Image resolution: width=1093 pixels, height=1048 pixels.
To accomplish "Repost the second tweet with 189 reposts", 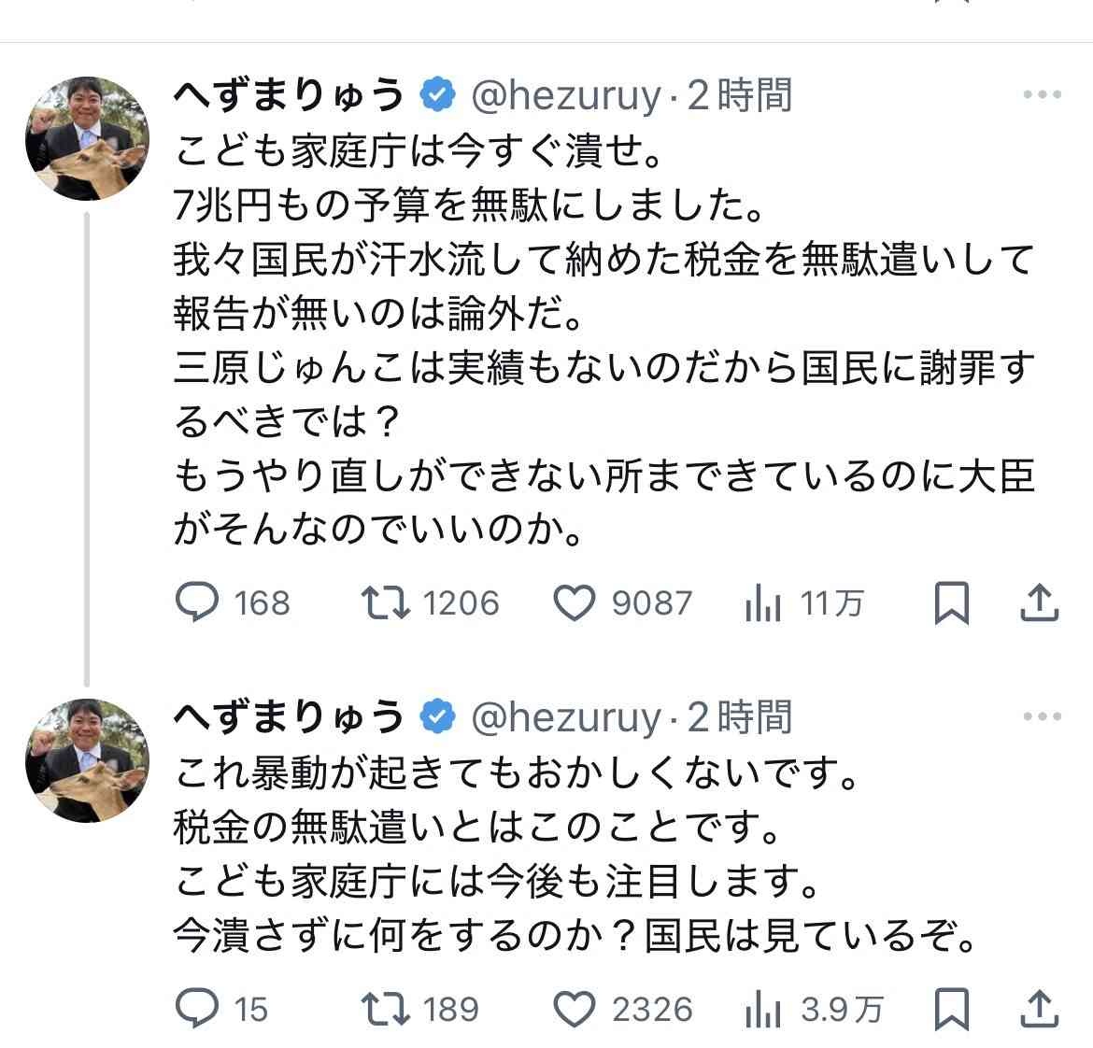I will coord(386,1009).
